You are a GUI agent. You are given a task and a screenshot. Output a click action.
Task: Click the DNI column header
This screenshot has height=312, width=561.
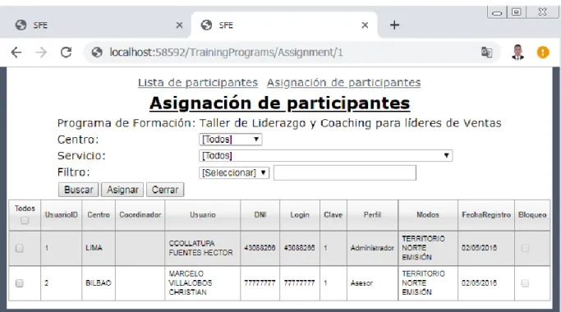[260, 214]
